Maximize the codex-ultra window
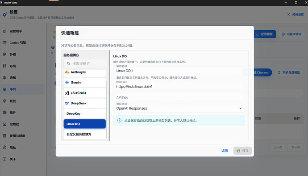308x176 pixels. tap(296, 3)
